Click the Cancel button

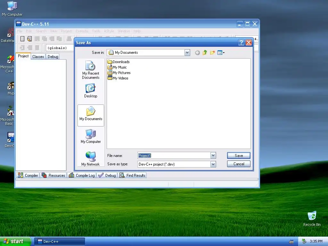coord(239,164)
